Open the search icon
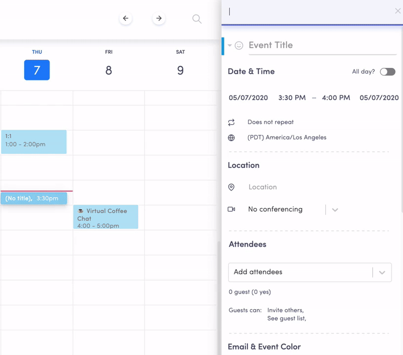Screen dimensions: 403x355 [196, 19]
